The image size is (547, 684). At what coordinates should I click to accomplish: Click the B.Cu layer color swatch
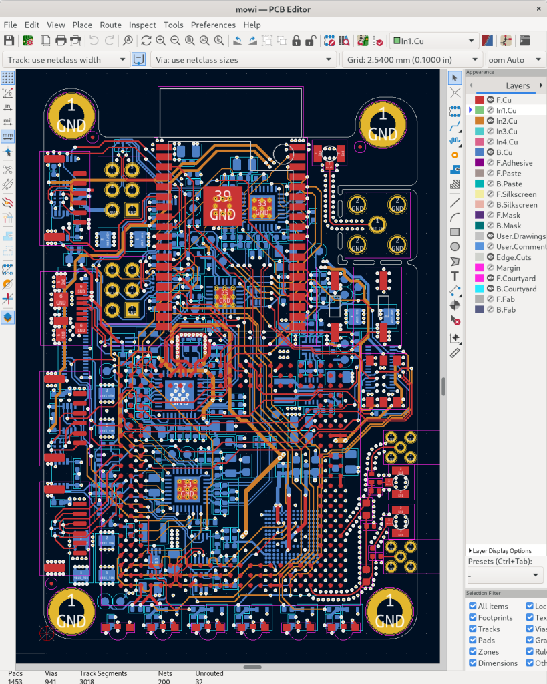click(479, 152)
